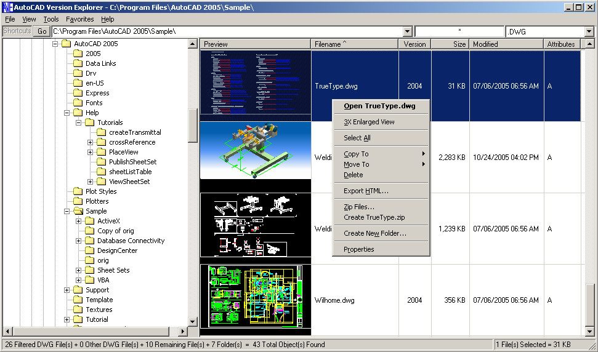Expand the Database Connectivity folder
Screen dimensions: 598x352
tap(79, 241)
